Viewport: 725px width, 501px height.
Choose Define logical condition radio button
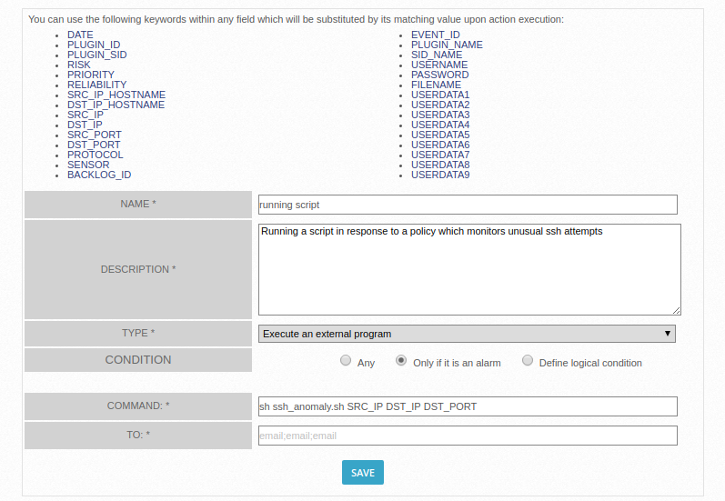527,360
